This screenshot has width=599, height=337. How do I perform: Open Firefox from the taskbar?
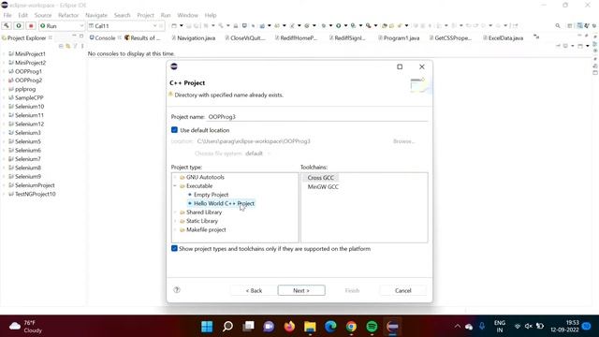(289, 327)
